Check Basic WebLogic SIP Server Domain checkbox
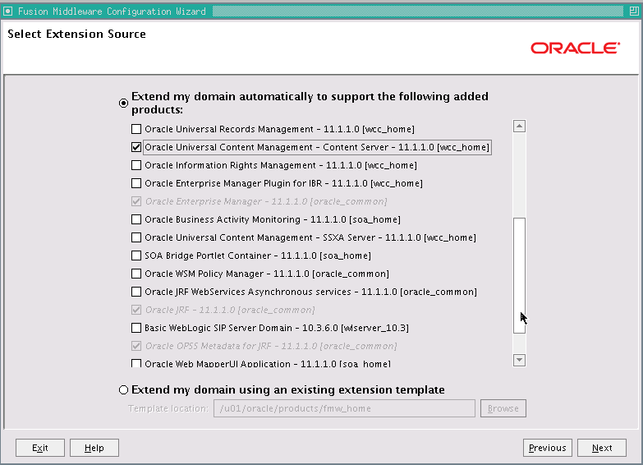 click(x=136, y=328)
